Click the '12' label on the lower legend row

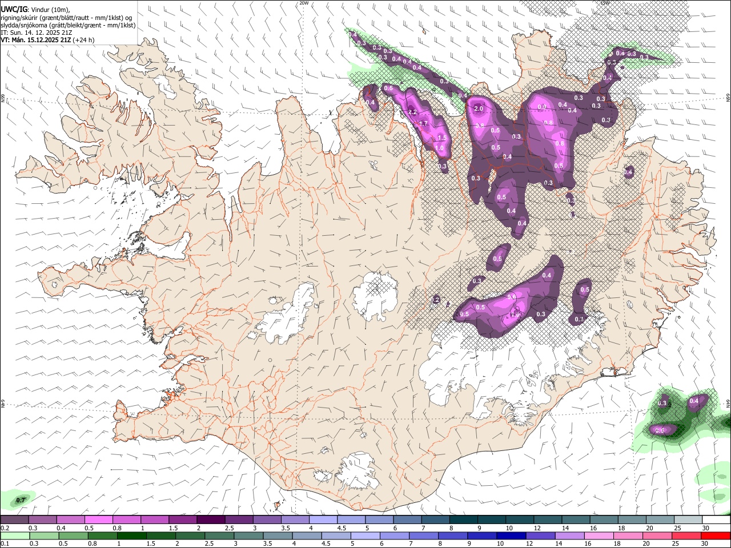tap(529, 544)
